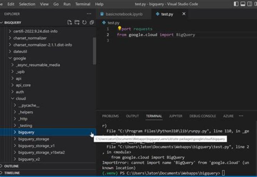
Task: Toggle bottom panel layout icon
Action: (243, 4)
